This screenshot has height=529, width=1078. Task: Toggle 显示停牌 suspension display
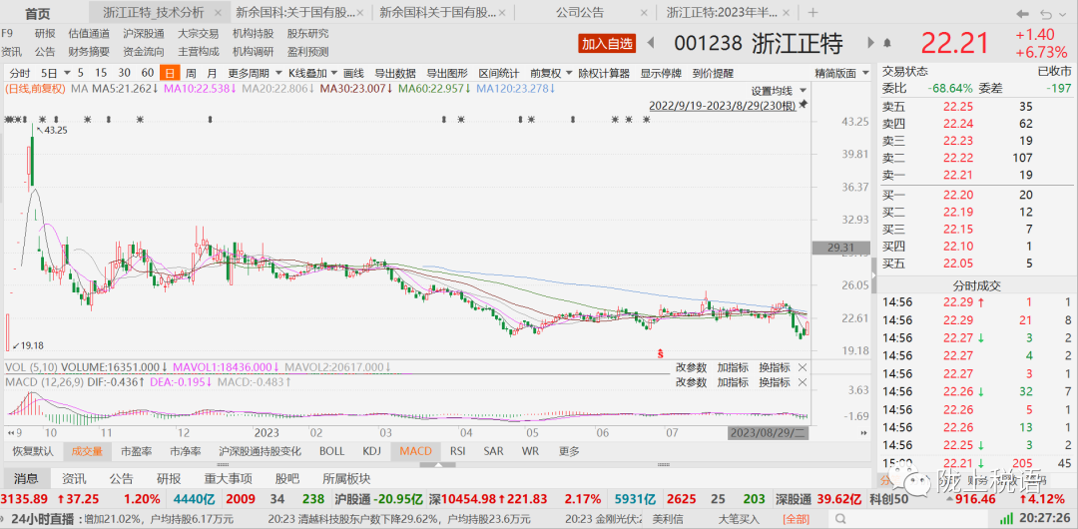(x=661, y=73)
